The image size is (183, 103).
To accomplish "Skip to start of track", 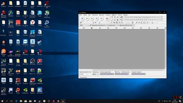I will [x=97, y=19].
